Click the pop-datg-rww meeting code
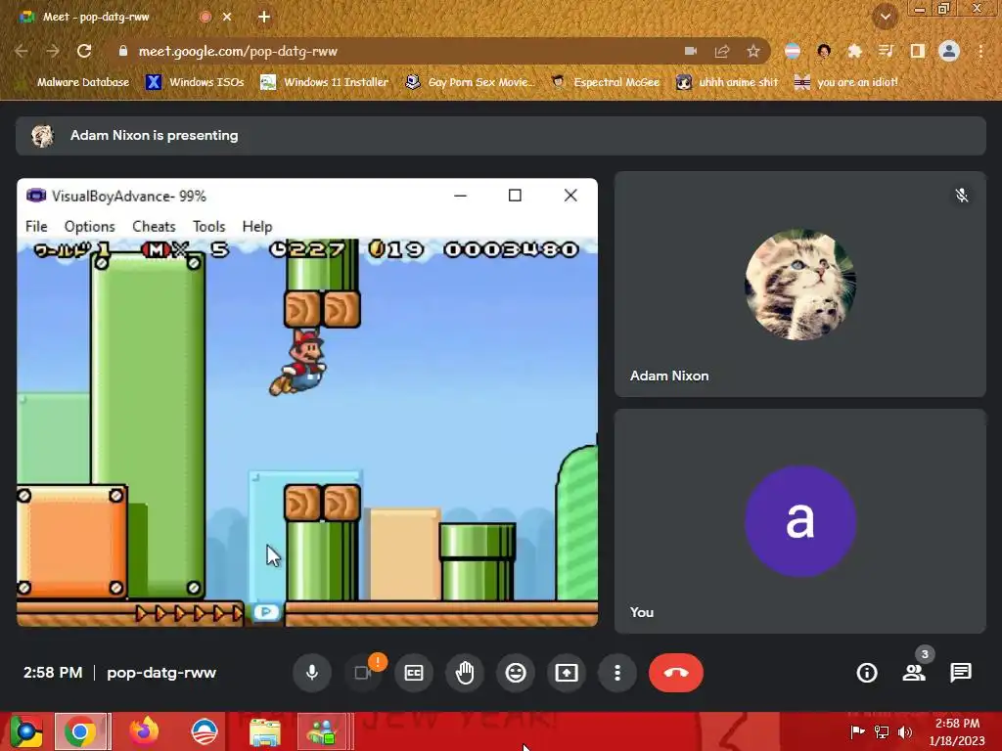The height and width of the screenshot is (751, 1002). (x=161, y=673)
